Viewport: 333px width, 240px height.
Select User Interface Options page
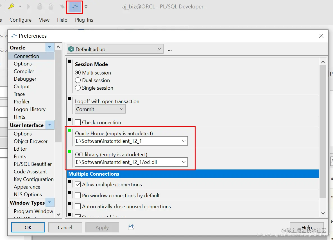coord(23,133)
